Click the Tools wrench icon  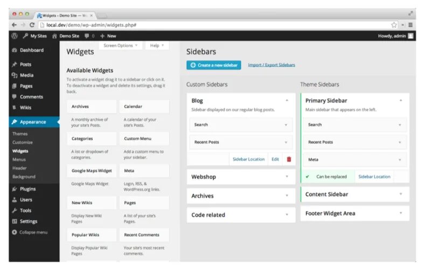pos(15,210)
